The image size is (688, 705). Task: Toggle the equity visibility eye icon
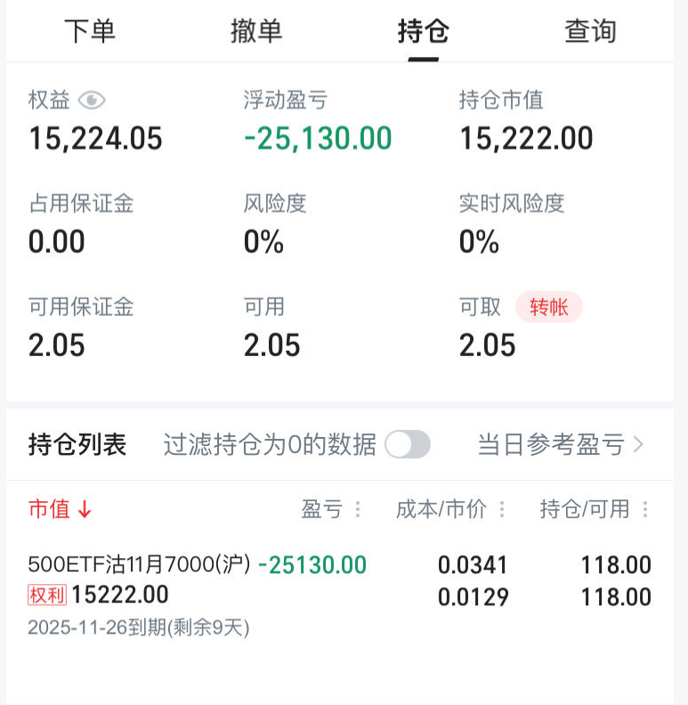[x=92, y=101]
